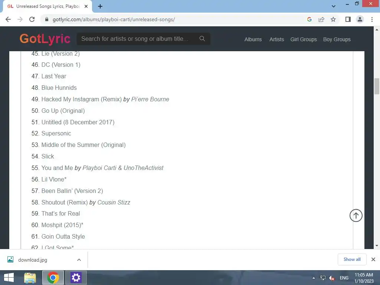This screenshot has width=380, height=285.
Task: Close the downloads bar
Action: [x=373, y=259]
